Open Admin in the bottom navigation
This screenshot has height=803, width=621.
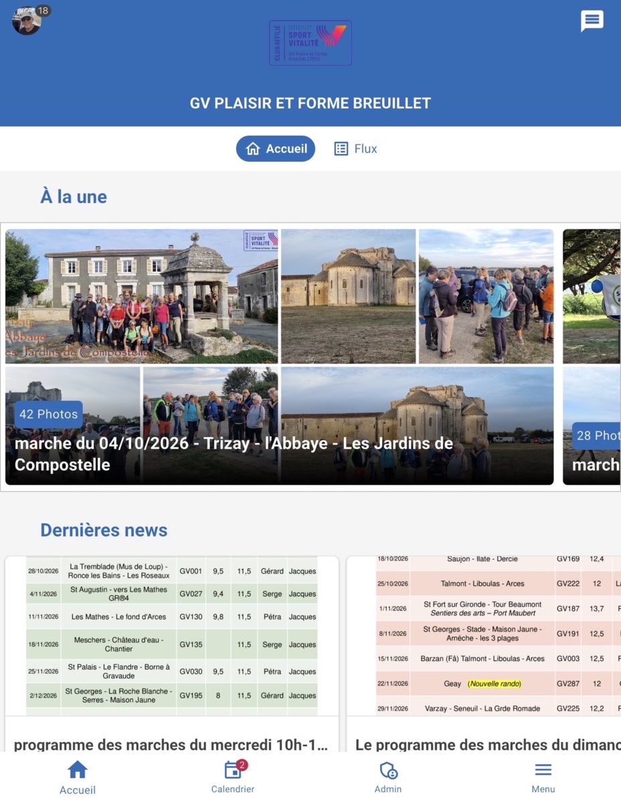388,777
